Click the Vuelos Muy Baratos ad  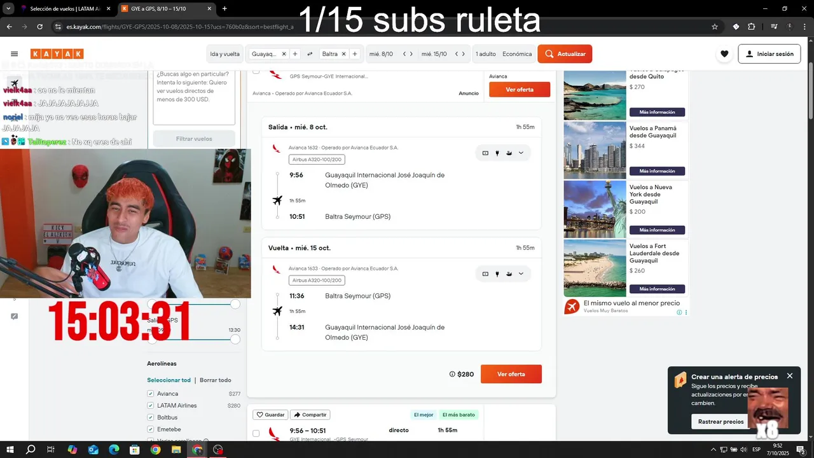click(626, 307)
